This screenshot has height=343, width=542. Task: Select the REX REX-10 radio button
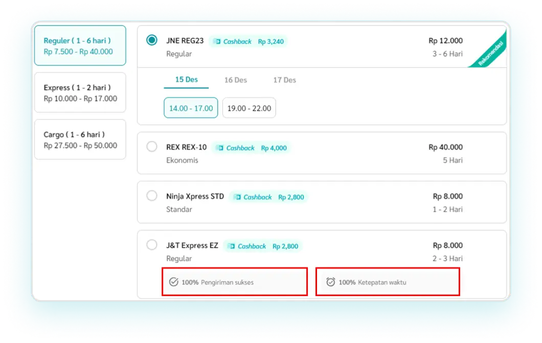(x=152, y=147)
